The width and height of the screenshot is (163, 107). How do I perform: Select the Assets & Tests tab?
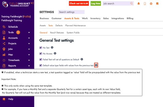point(72,18)
